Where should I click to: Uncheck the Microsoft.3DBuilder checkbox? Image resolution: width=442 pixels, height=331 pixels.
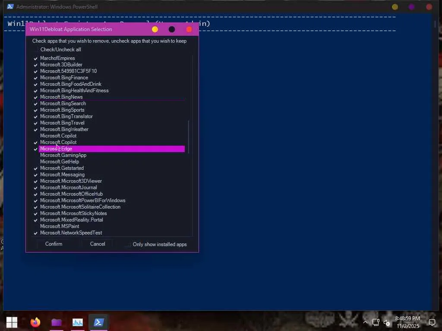click(35, 65)
